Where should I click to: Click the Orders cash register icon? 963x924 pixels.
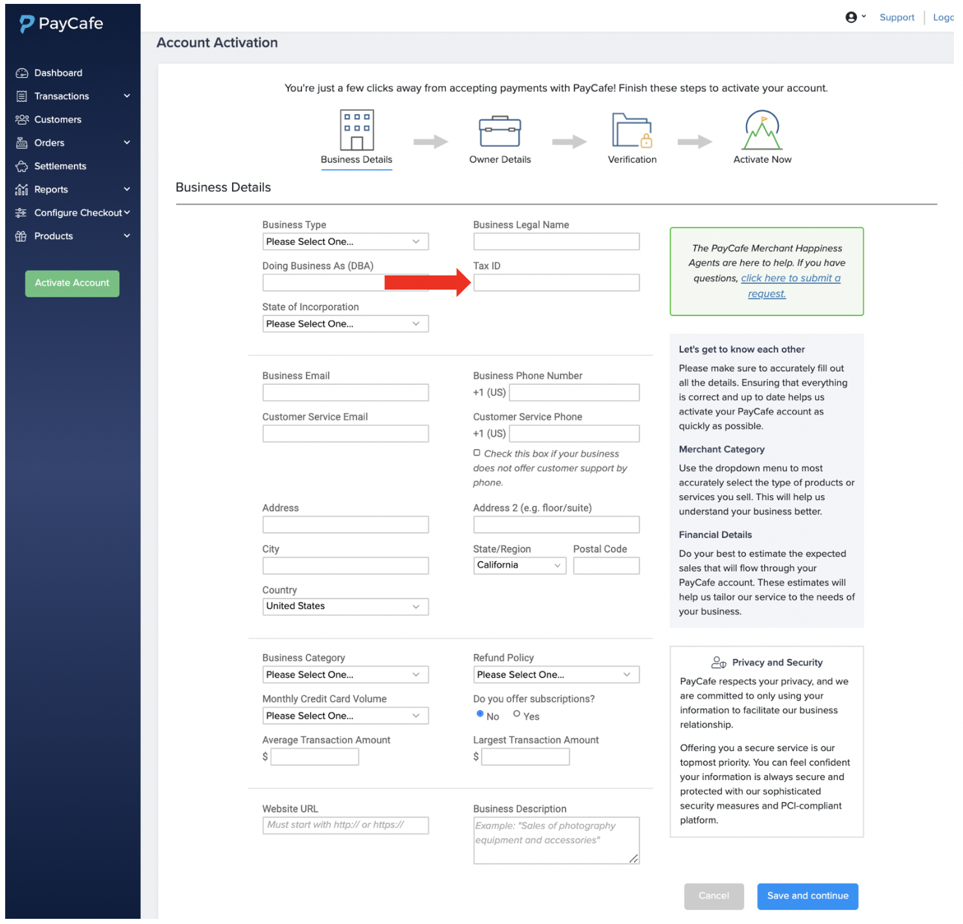coord(22,143)
